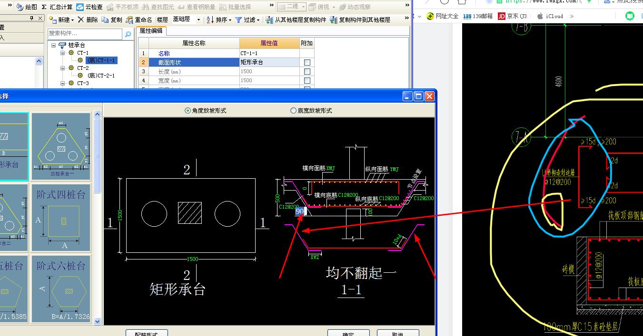Launch 云检查 cloud check
Screen dimensions: 643x336
click(x=89, y=7)
